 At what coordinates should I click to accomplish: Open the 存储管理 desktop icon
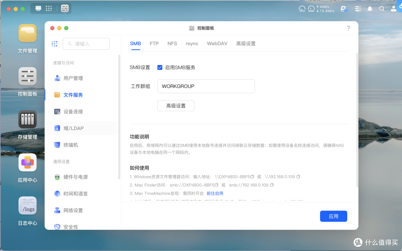pos(28,119)
